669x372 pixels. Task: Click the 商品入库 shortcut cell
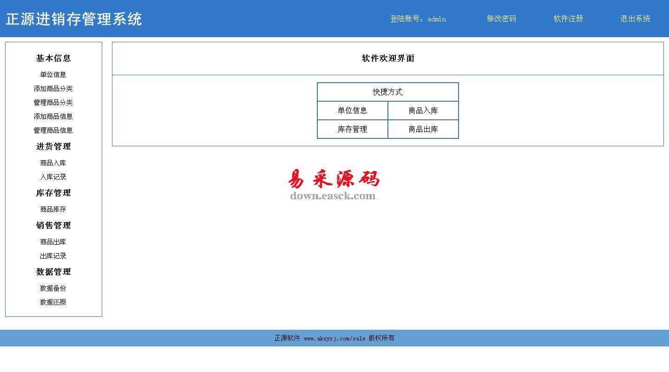coord(423,111)
